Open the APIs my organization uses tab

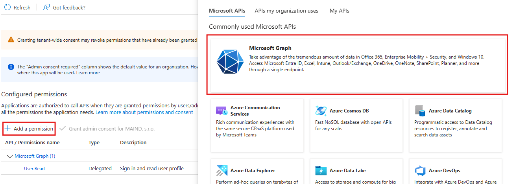pyautogui.click(x=286, y=11)
